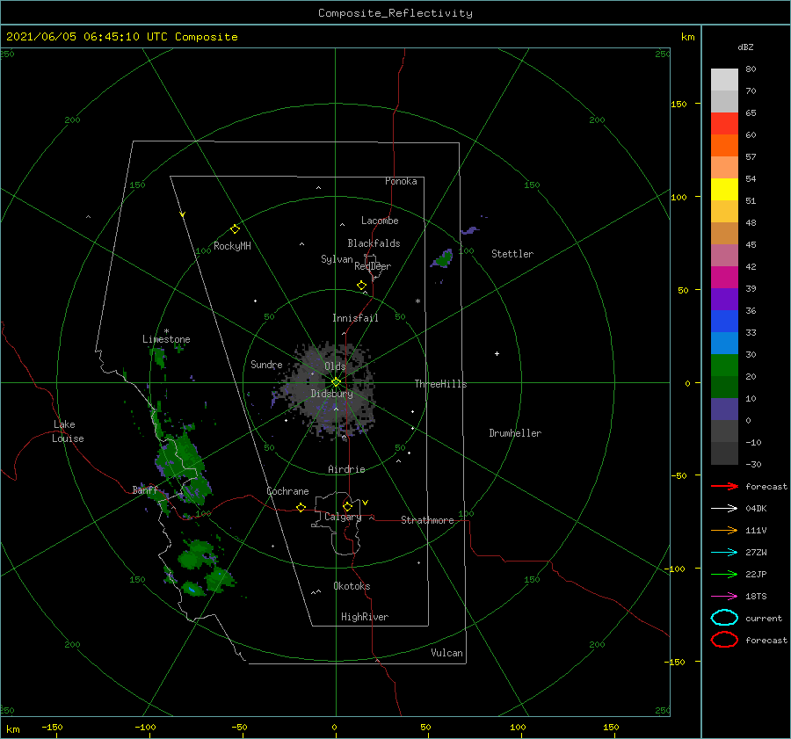Click the cyan 27ZW arrow icon
The image size is (791, 739).
pyautogui.click(x=724, y=553)
